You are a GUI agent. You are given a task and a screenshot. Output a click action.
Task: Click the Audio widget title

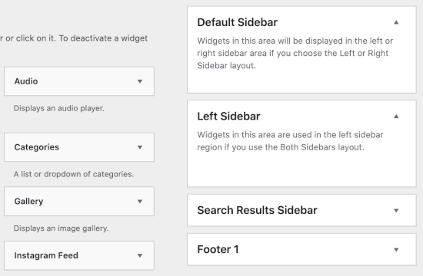coord(26,81)
